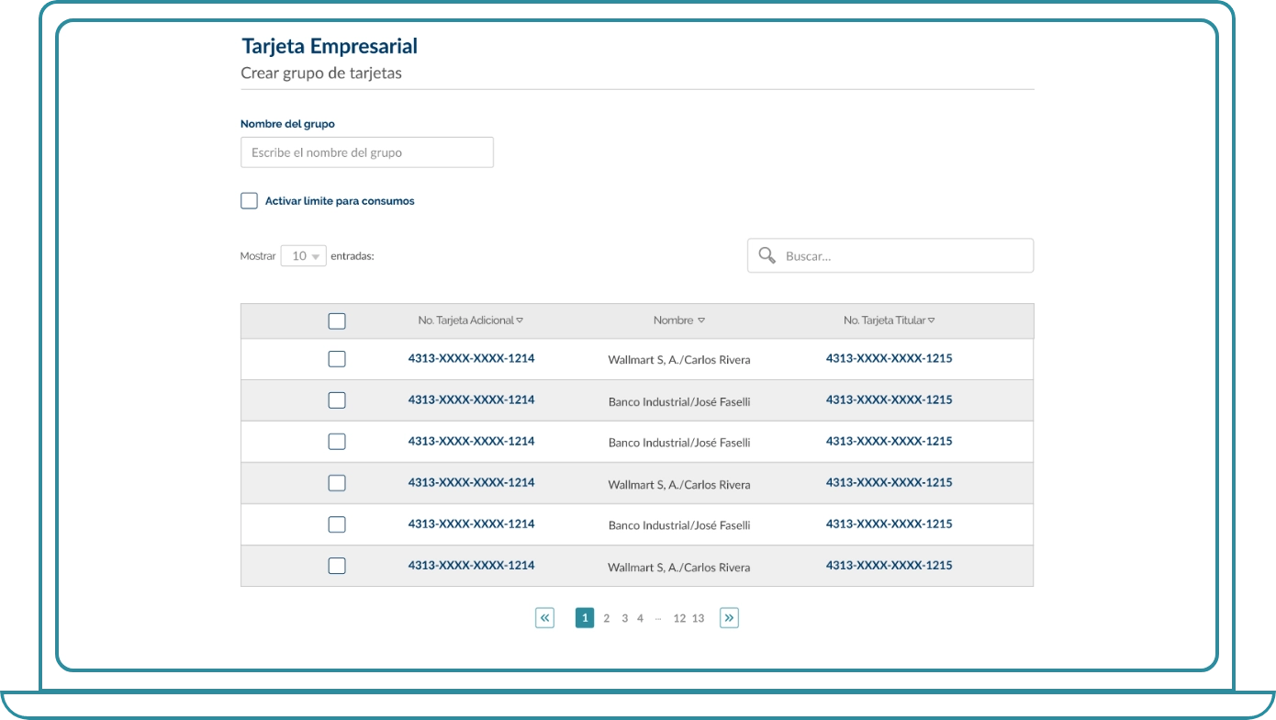
Task: Open first row's 4313-XXXX-XXXX-1214 card number
Action: tap(472, 359)
